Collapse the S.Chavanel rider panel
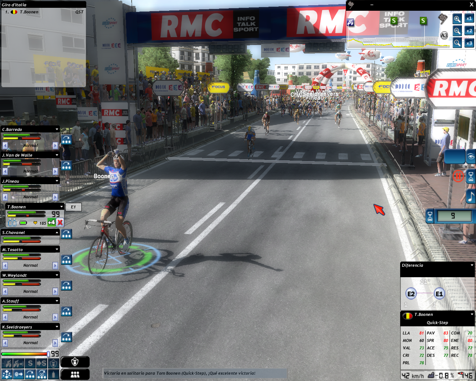The height and width of the screenshot is (381, 476). click(x=57, y=233)
